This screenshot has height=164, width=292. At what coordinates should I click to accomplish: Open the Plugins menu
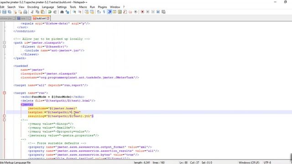pos(102,7)
